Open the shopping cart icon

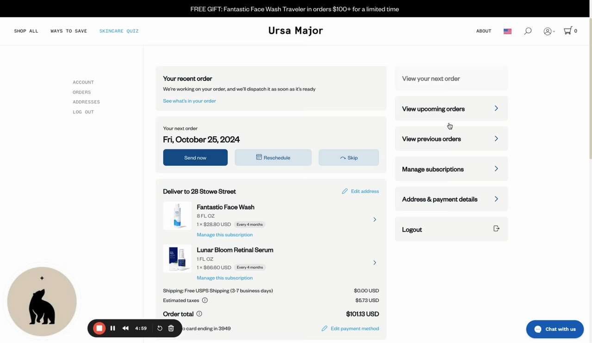568,31
